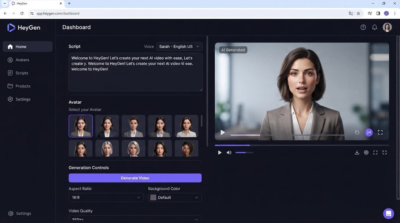Click the Projects folder icon
Image resolution: width=400 pixels, height=223 pixels.
(x=10, y=86)
